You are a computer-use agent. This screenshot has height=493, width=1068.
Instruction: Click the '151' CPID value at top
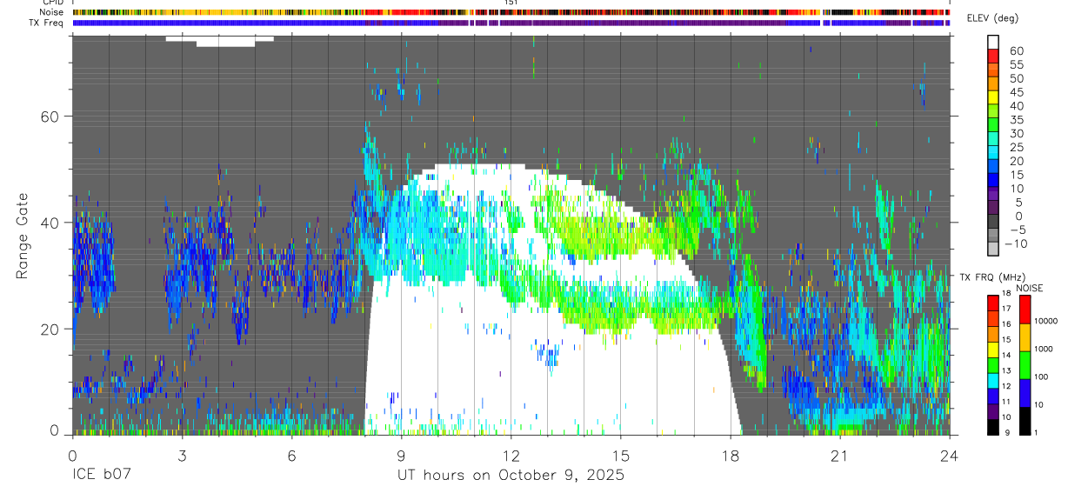(511, 3)
